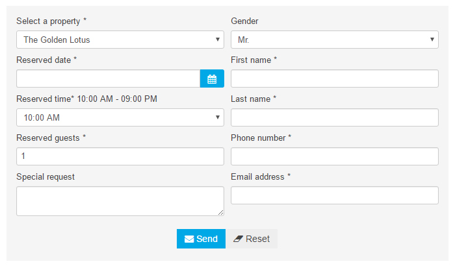Click the "Phone number" label text
Image resolution: width=455 pixels, height=266 pixels.
pyautogui.click(x=261, y=138)
